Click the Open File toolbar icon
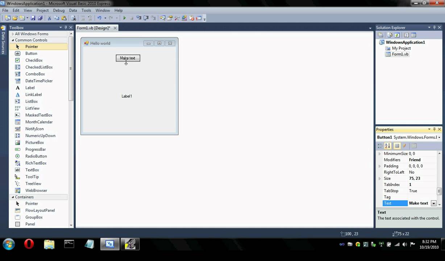The width and height of the screenshot is (445, 261). pos(15,18)
